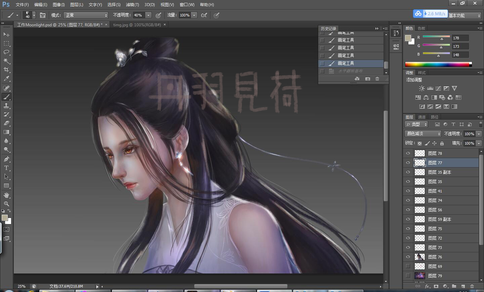This screenshot has width=484, height=292.
Task: Select the History Brush tool
Action: coord(6,114)
